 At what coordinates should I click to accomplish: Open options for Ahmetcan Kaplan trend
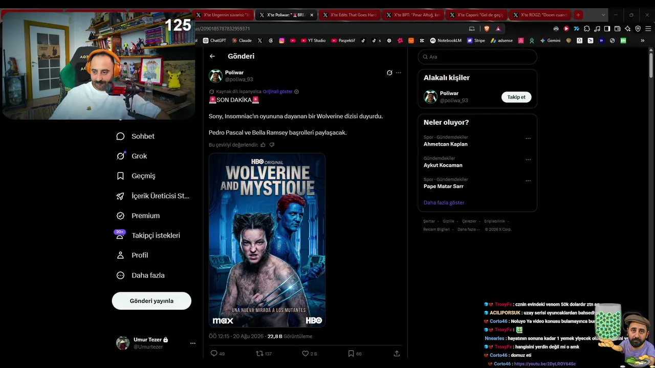point(528,139)
